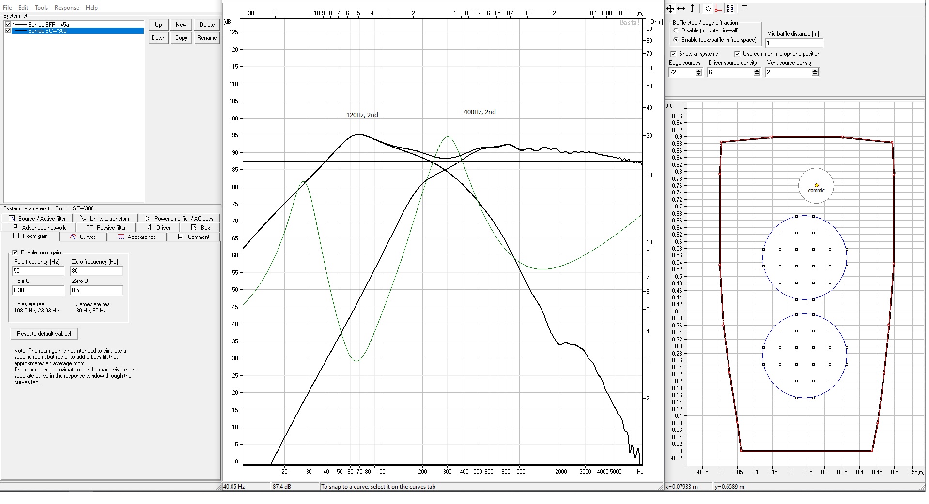Decrease Edge sources with the down arrow

tap(698, 74)
